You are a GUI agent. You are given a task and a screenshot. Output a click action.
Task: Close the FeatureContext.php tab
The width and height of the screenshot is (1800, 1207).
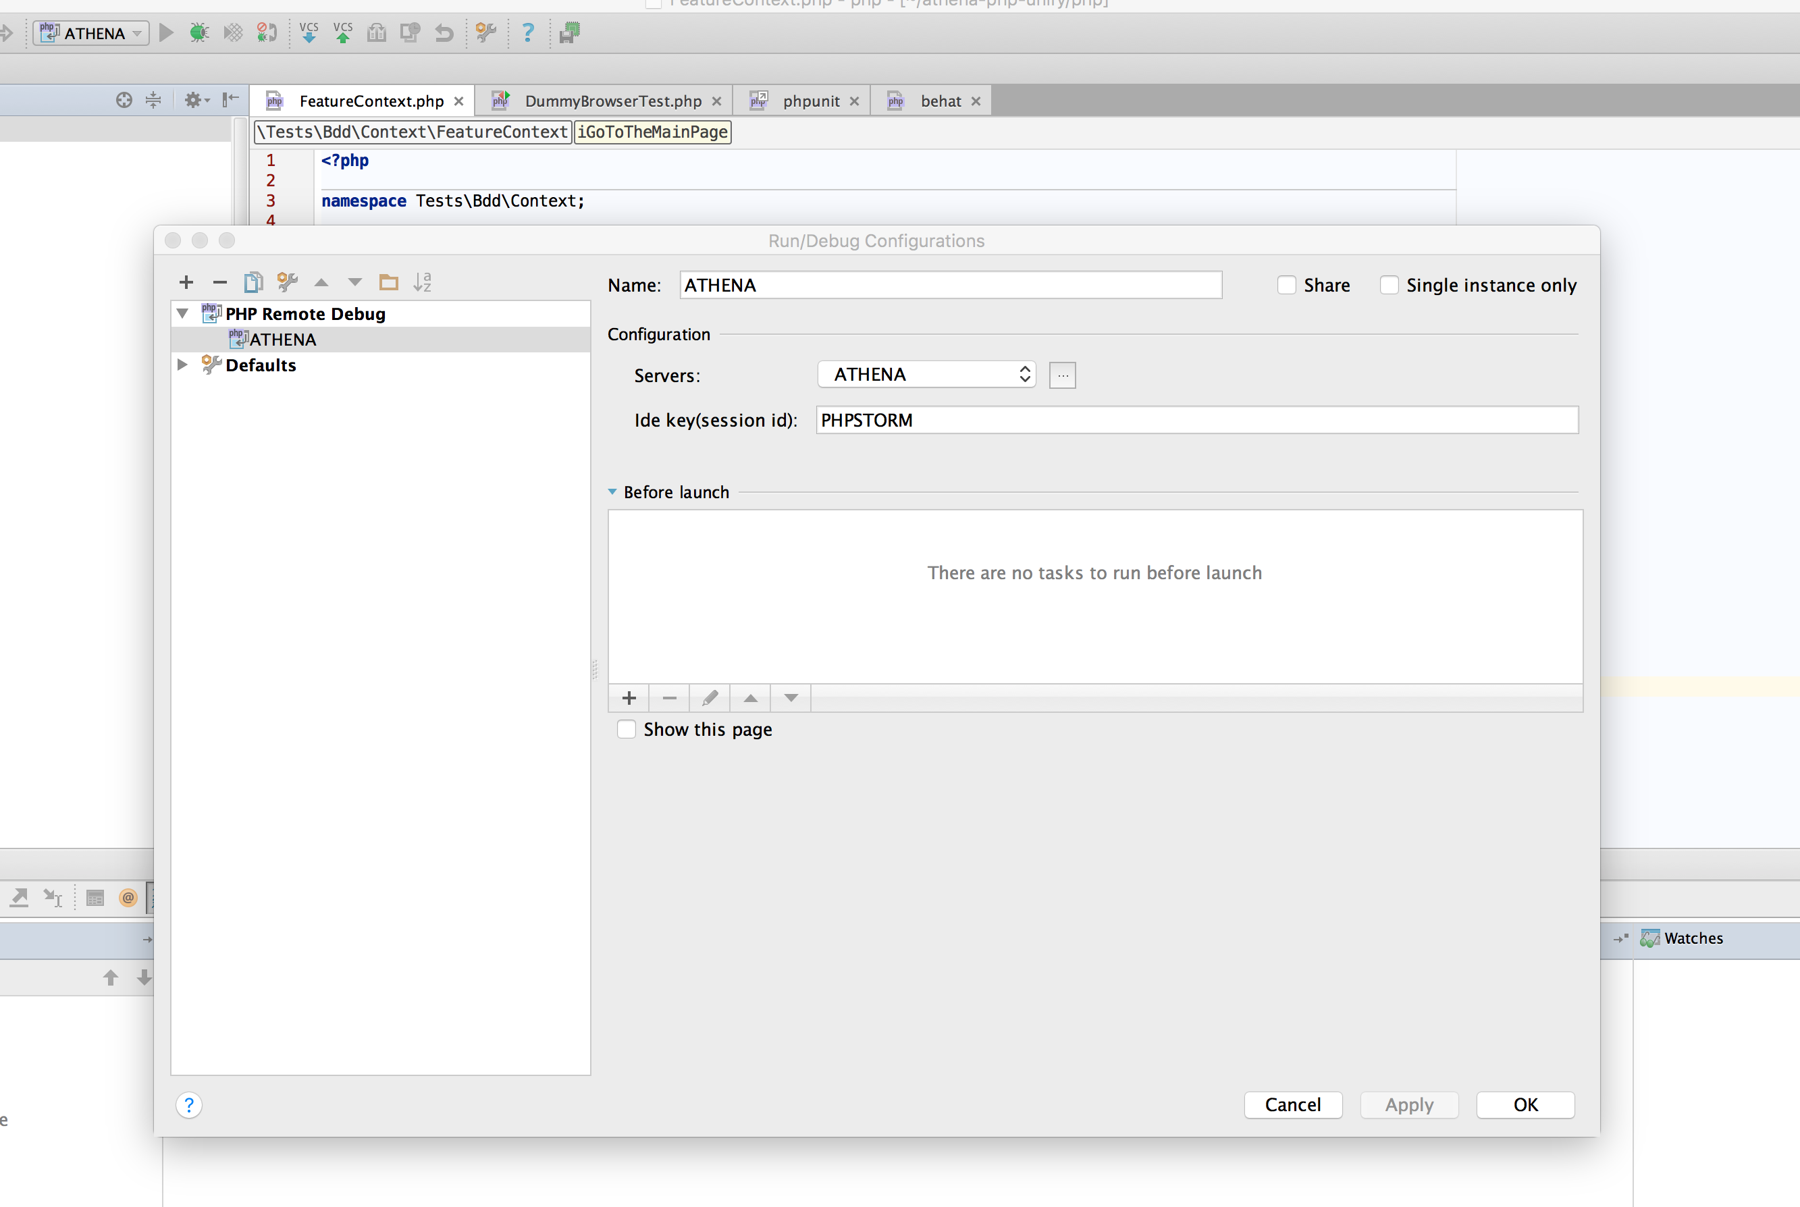point(459,101)
